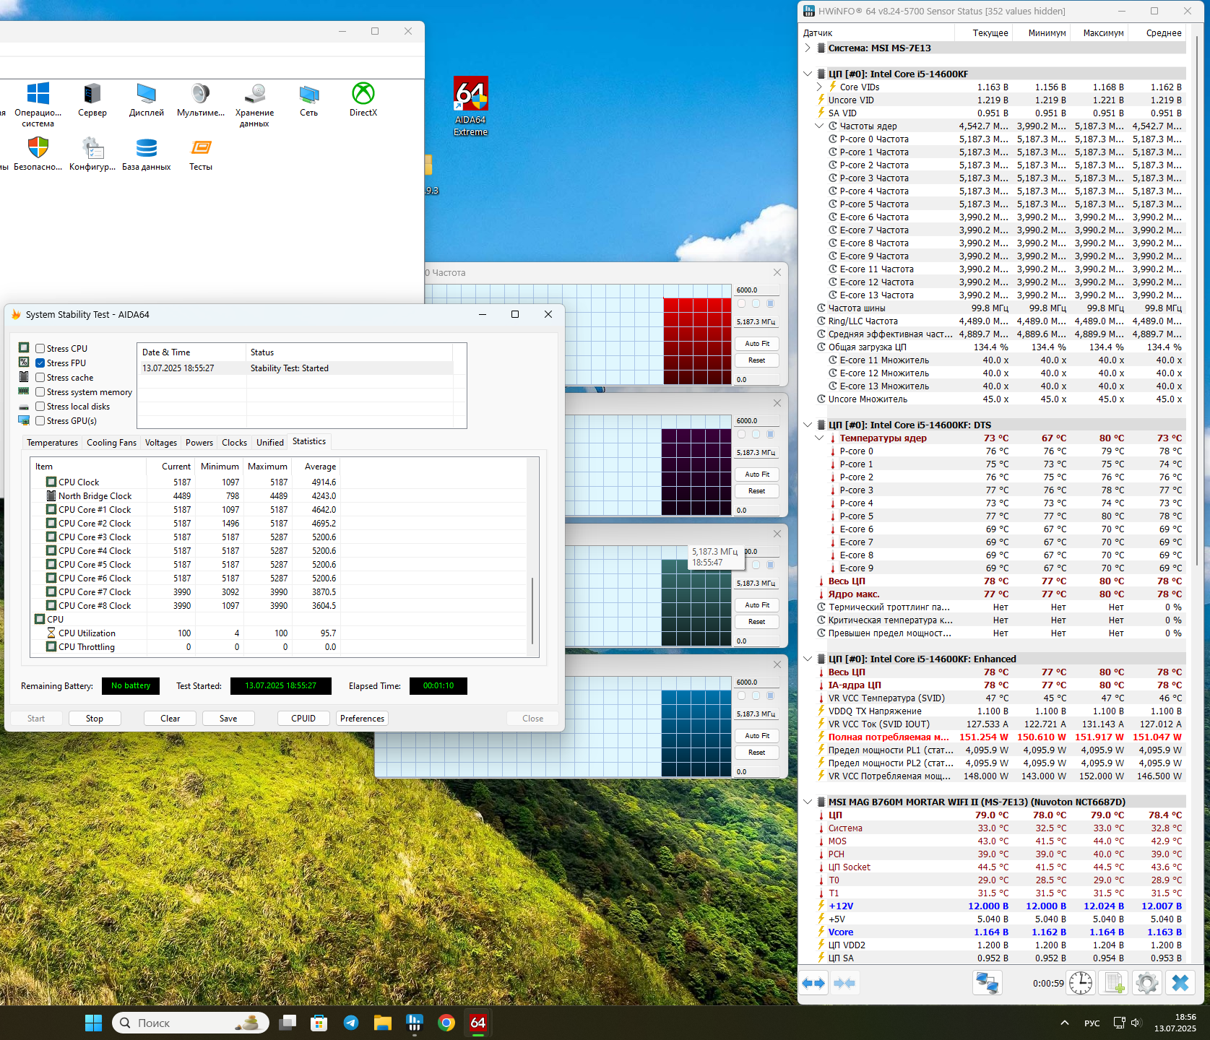Switch to the Temperatures tab
Image resolution: width=1210 pixels, height=1040 pixels.
(52, 443)
